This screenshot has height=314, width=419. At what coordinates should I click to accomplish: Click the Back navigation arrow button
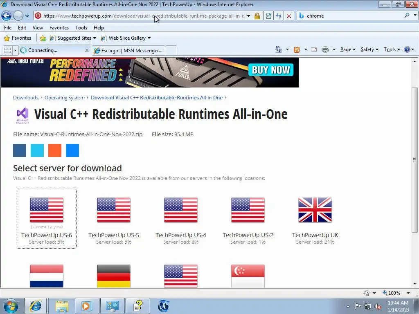pyautogui.click(x=7, y=16)
